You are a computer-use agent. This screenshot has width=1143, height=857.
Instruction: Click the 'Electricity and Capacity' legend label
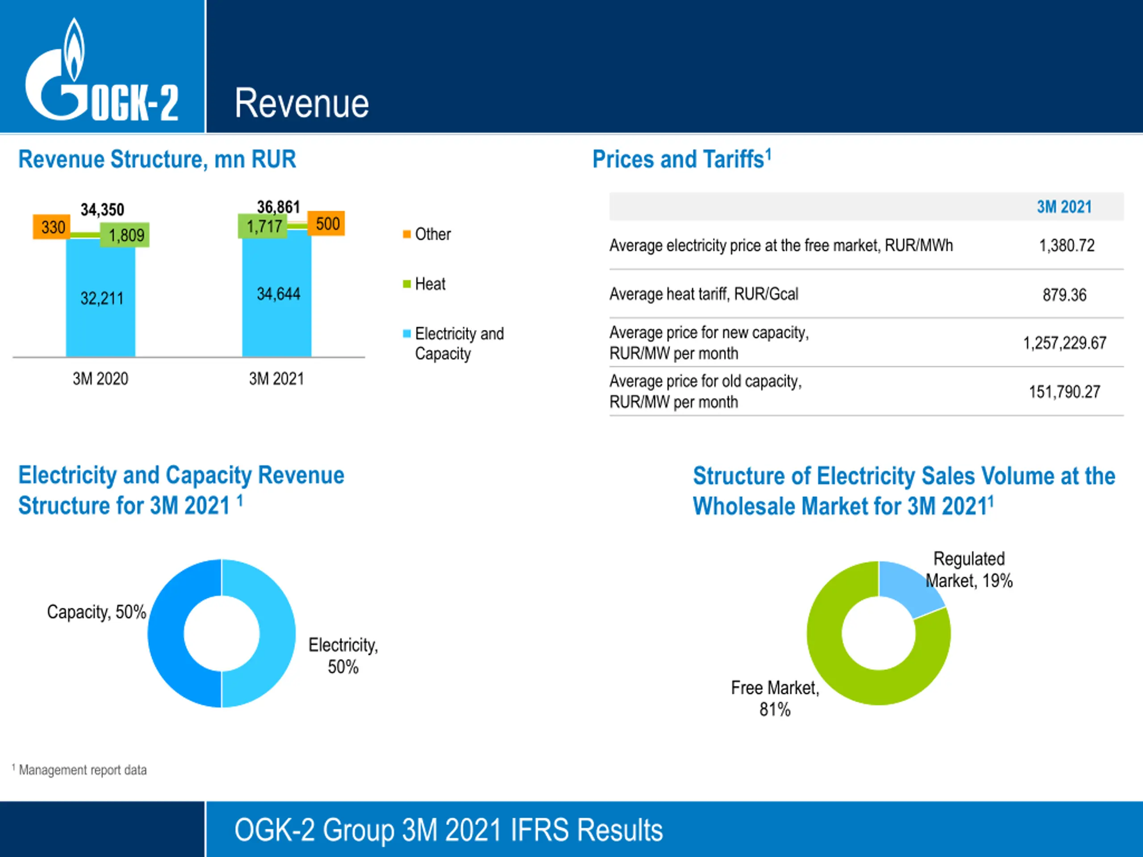[x=459, y=344]
